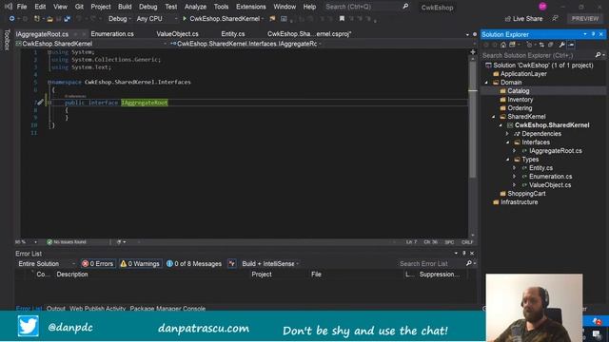The width and height of the screenshot is (609, 342).
Task: Toggle the 0 Warnings filter
Action: [140, 264]
